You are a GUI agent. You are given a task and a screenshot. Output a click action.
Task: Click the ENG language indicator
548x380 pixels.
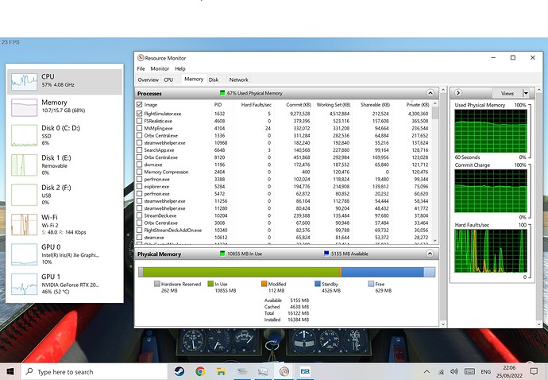pos(485,371)
